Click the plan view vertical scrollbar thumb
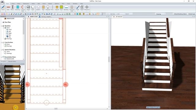The height and width of the screenshot is (110, 196). click(x=109, y=59)
